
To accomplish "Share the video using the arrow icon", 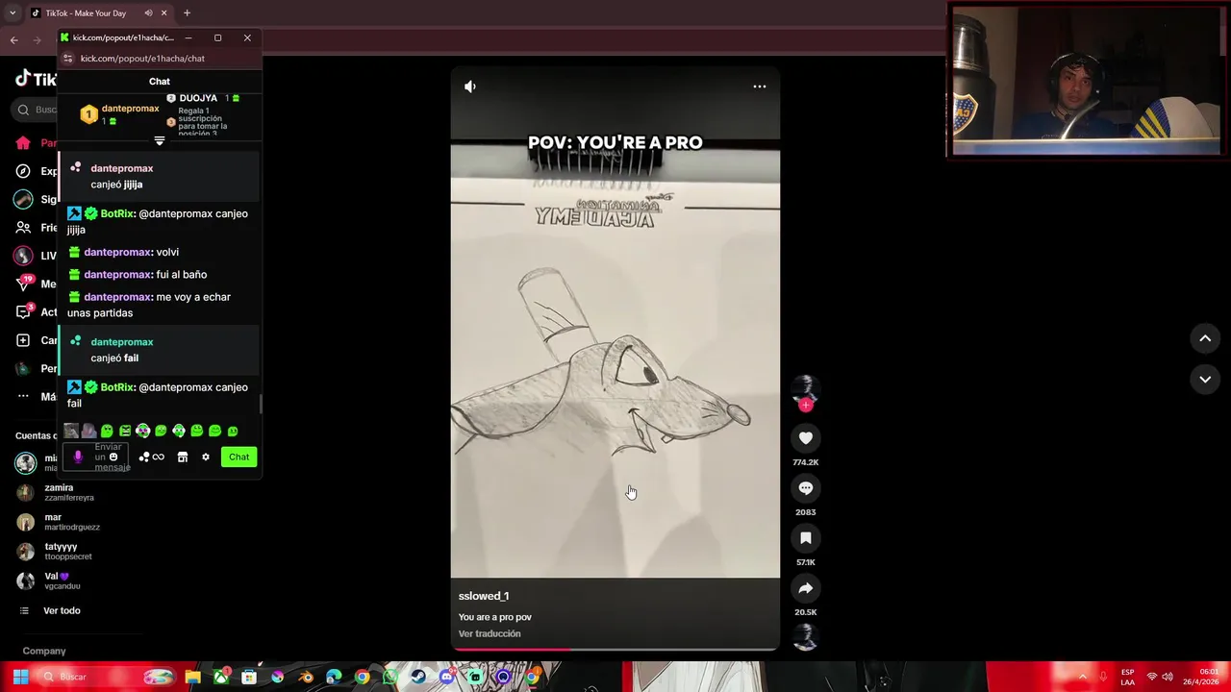I will click(806, 588).
